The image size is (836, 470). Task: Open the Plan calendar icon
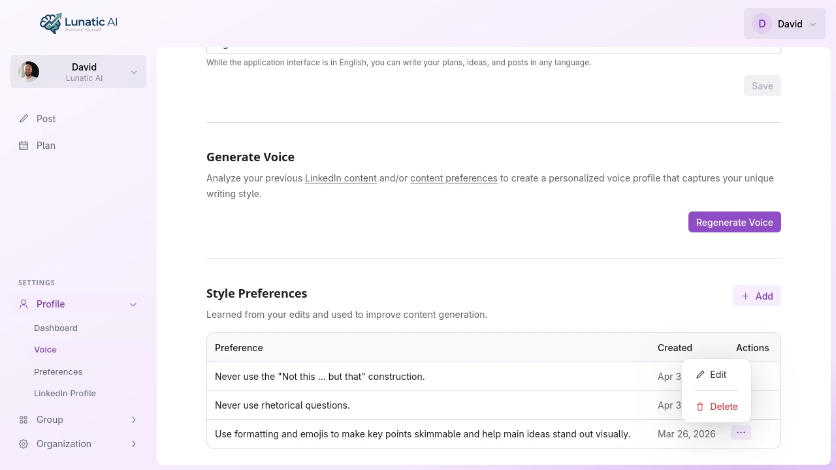24,146
